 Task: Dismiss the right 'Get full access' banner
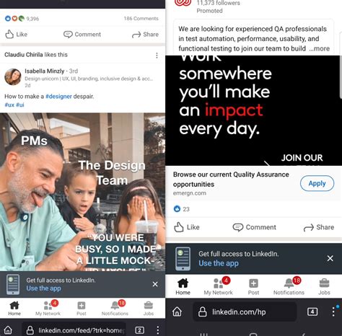coord(330,258)
